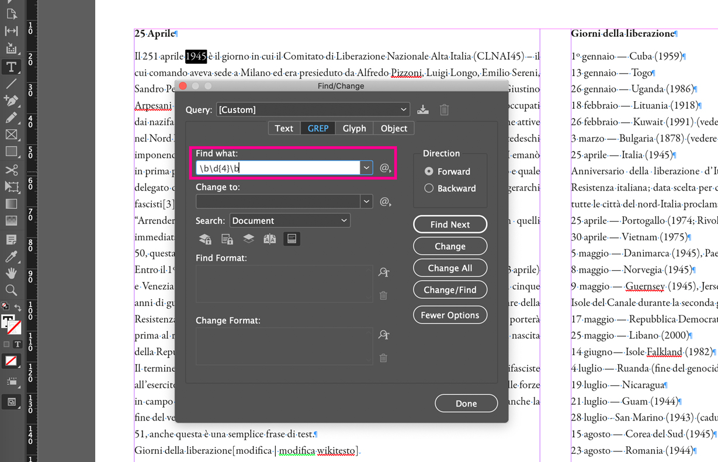Viewport: 718px width, 462px height.
Task: Select the Zoom tool
Action: (x=12, y=290)
